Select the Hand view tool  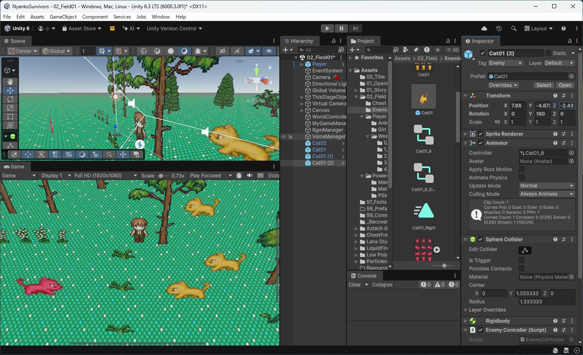pos(10,82)
